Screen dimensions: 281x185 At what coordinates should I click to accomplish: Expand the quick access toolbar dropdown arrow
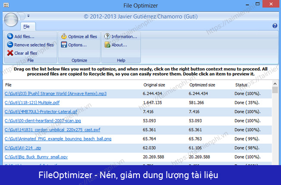point(28,16)
